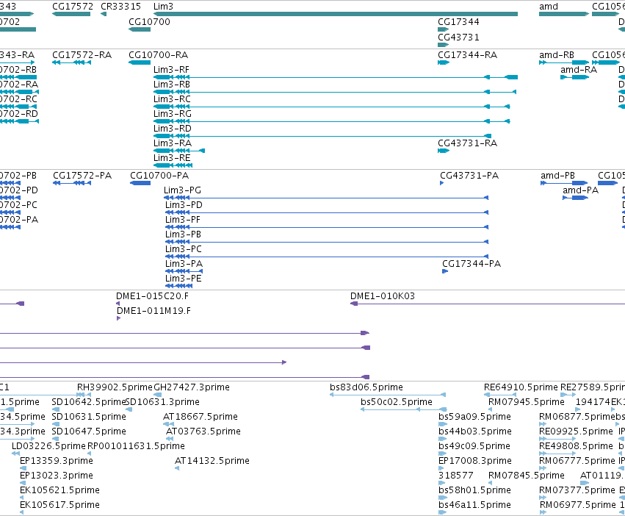Image resolution: width=625 pixels, height=516 pixels.
Task: Click transcript CG17344-RA
Action: 468,54
